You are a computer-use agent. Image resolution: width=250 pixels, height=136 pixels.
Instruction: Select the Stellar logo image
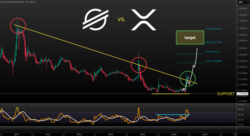click(95, 19)
